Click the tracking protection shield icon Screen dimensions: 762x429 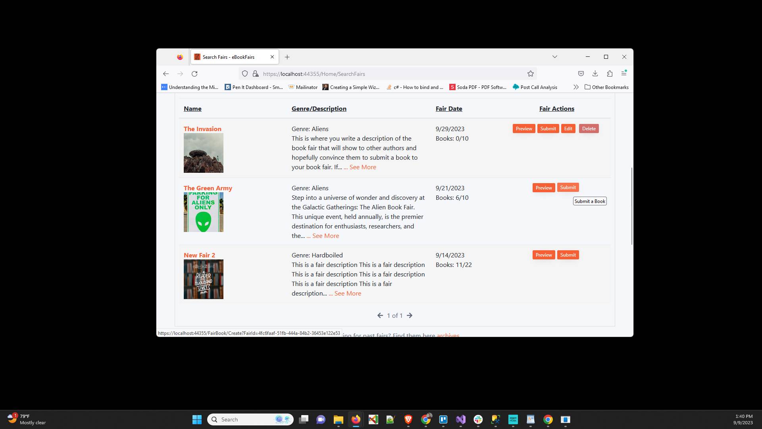[245, 73]
